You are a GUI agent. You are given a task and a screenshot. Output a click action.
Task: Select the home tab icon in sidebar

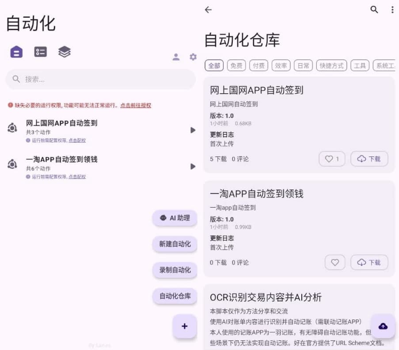16,52
